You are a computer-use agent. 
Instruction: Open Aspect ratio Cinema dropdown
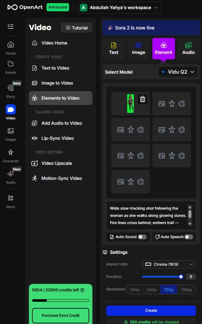[x=169, y=264]
